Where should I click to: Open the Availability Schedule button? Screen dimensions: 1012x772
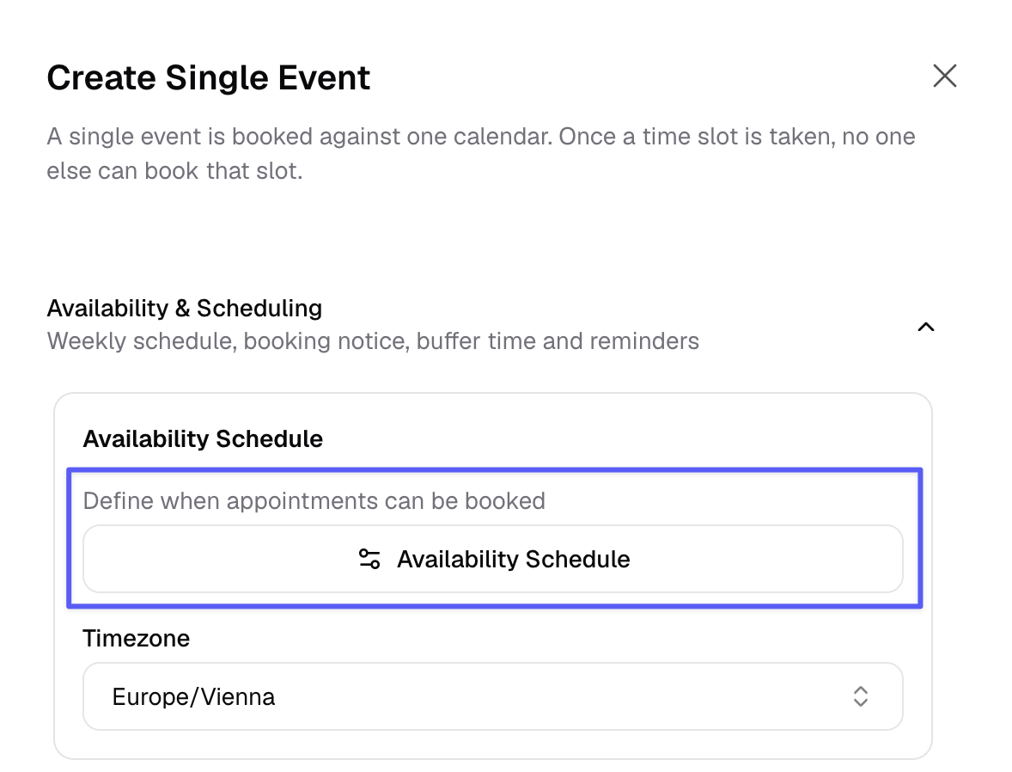pyautogui.click(x=492, y=559)
